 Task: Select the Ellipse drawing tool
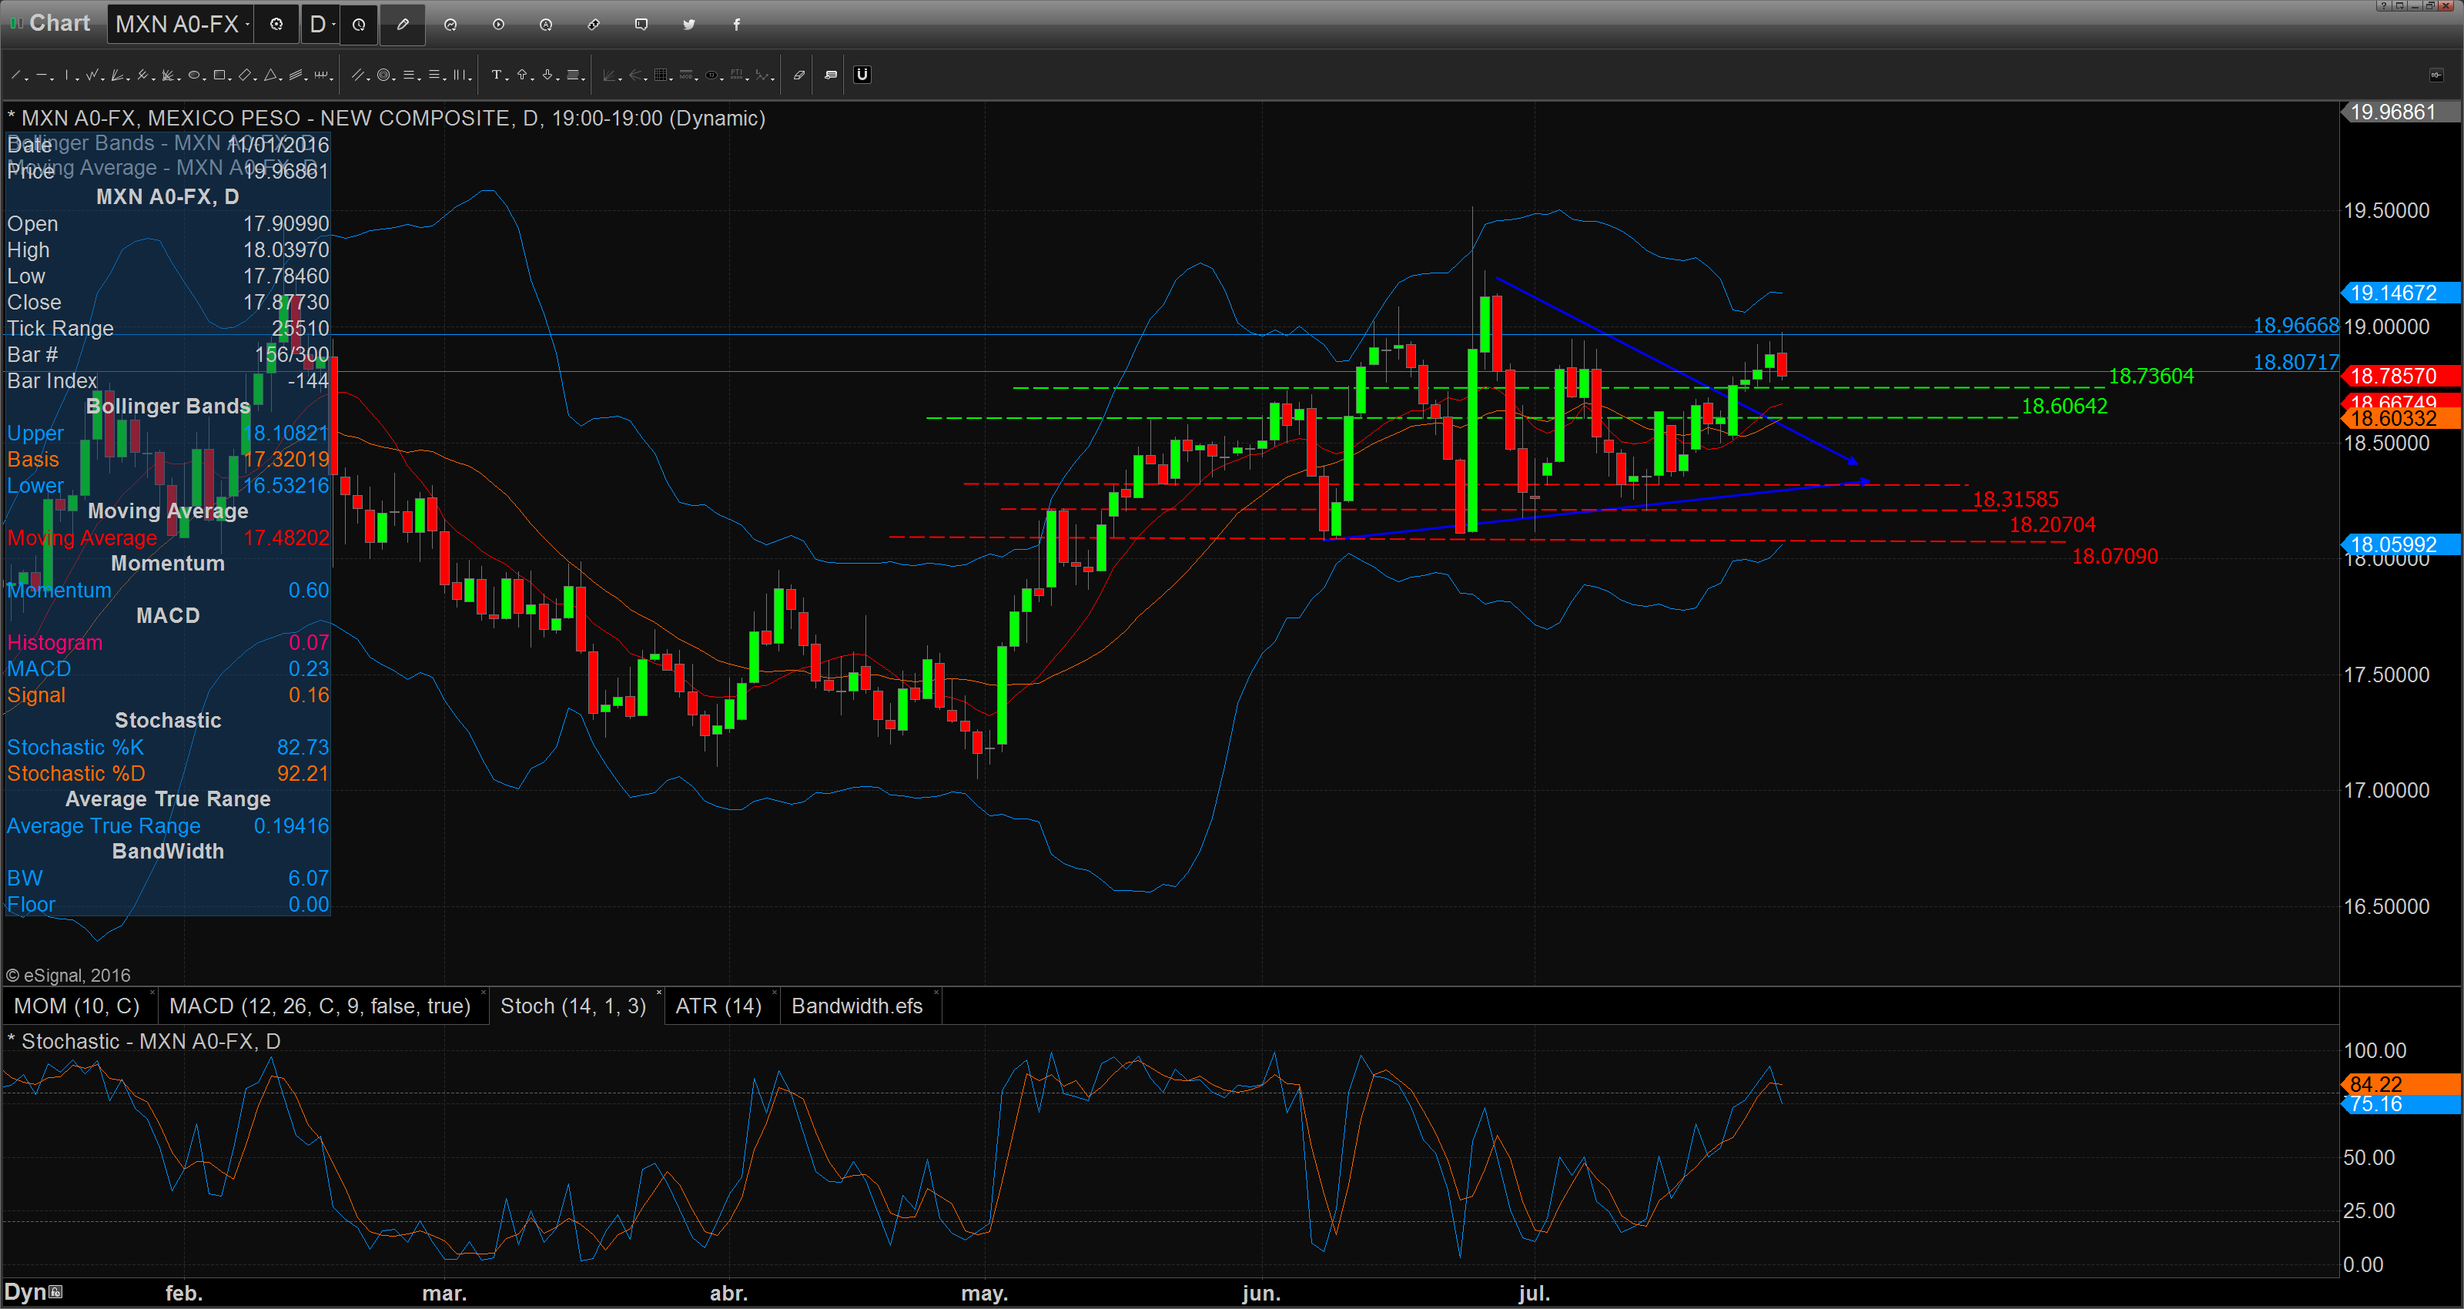(x=194, y=75)
